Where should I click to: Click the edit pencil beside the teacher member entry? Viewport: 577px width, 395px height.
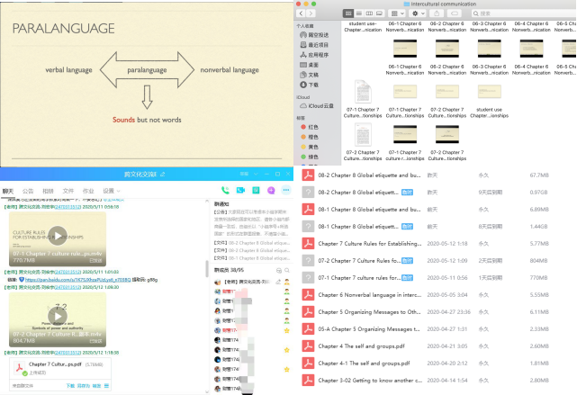(278, 283)
